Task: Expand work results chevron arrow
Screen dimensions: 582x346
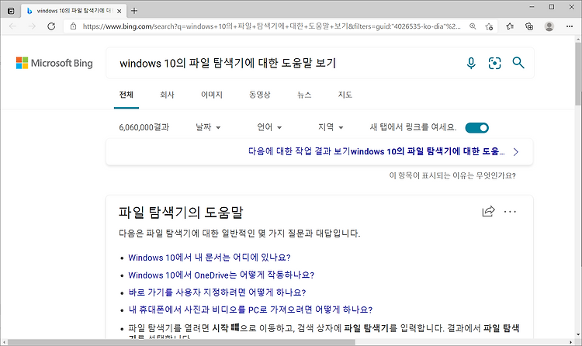Action: [515, 151]
